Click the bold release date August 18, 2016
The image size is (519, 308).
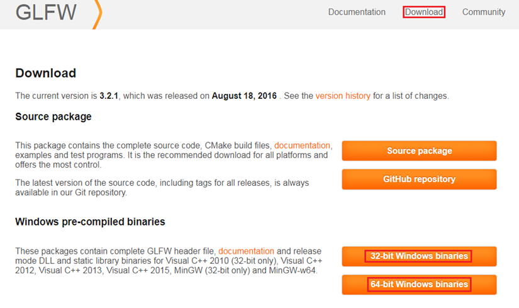[x=244, y=96]
